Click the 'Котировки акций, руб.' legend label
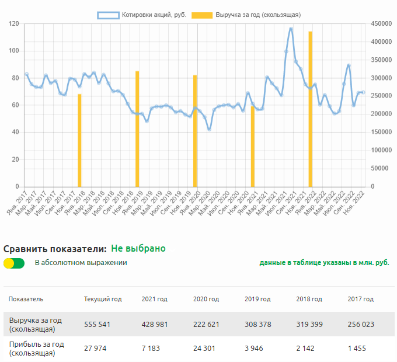The image size is (397, 362). (x=154, y=15)
